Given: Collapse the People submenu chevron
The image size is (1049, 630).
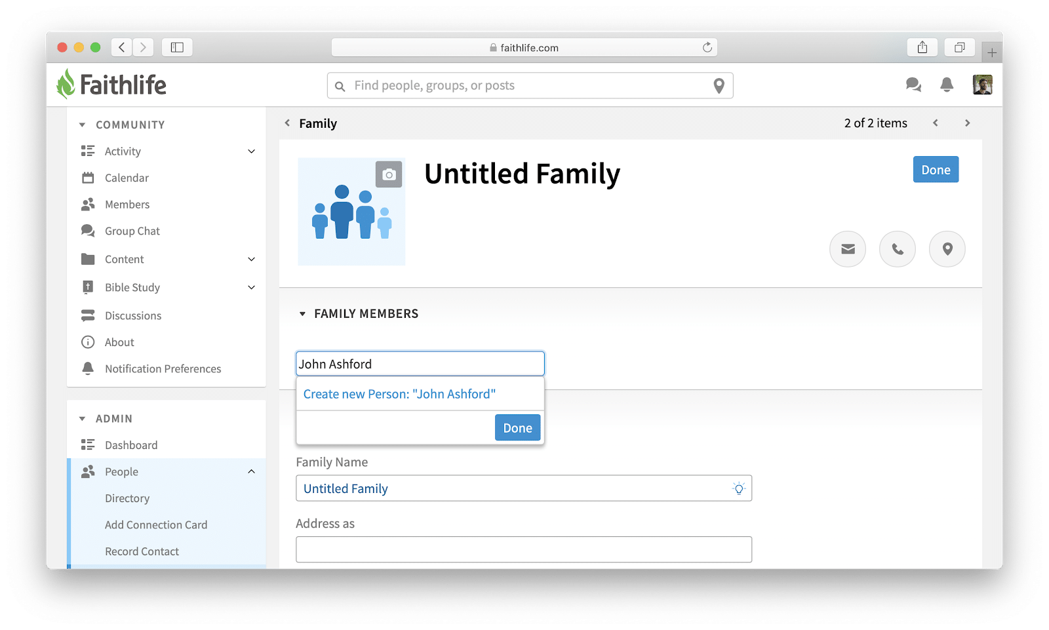Looking at the screenshot, I should point(252,472).
